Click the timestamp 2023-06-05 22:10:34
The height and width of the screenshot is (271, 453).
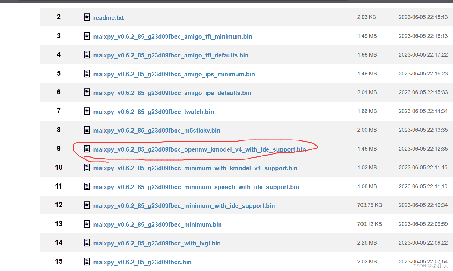pos(423,205)
